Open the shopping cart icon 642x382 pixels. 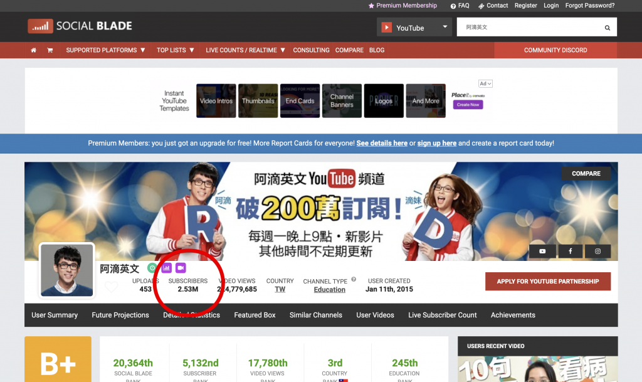50,50
